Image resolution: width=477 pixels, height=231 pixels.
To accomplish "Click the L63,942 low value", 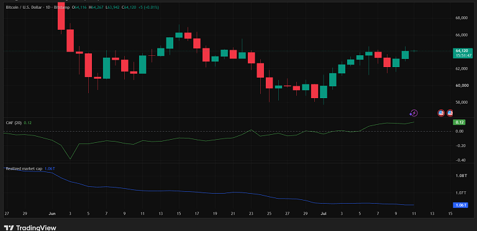I will tap(112, 7).
